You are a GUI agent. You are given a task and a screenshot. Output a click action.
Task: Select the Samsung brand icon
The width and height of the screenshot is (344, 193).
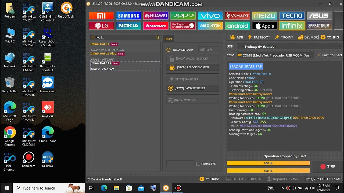(128, 16)
